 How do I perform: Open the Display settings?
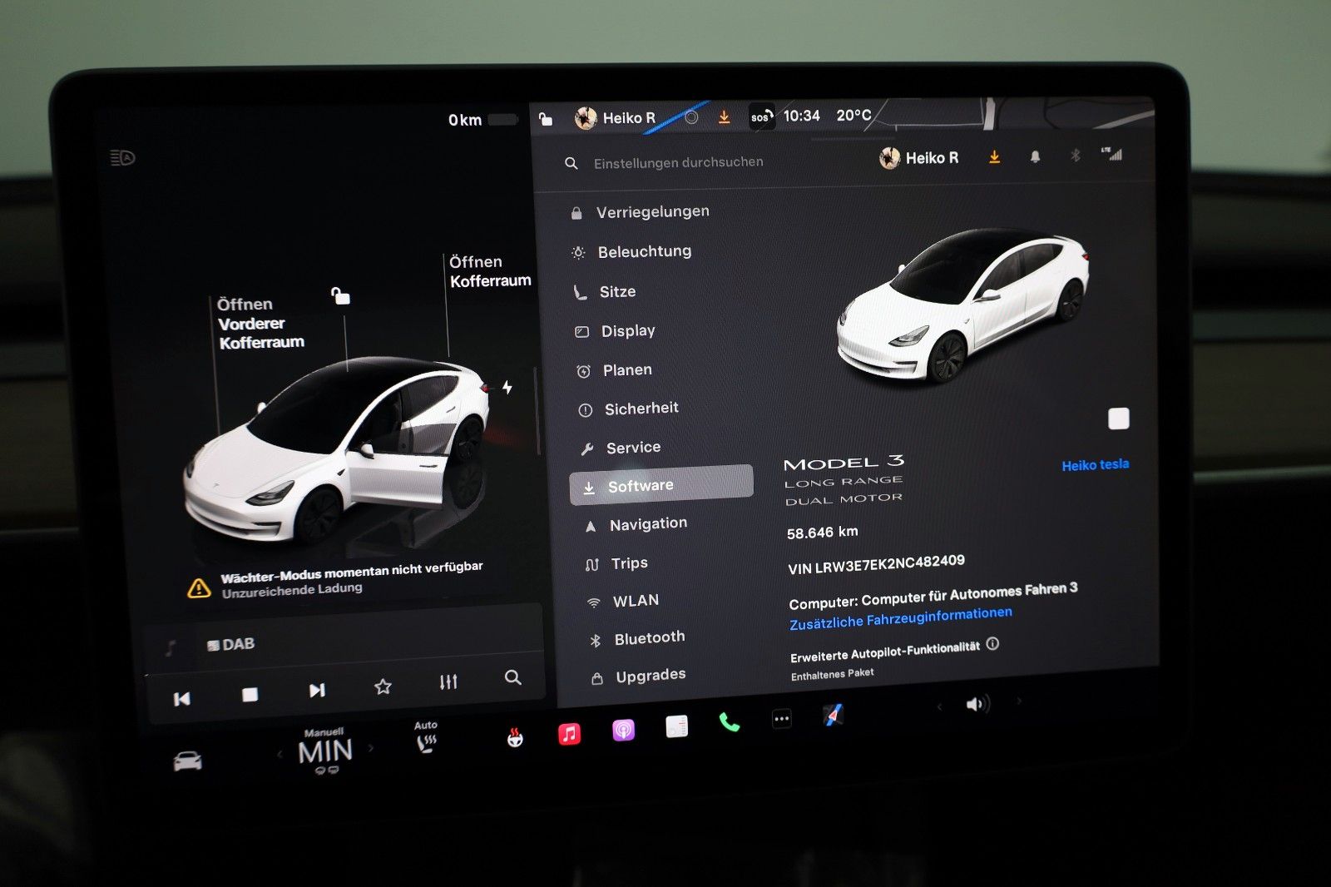[616, 330]
